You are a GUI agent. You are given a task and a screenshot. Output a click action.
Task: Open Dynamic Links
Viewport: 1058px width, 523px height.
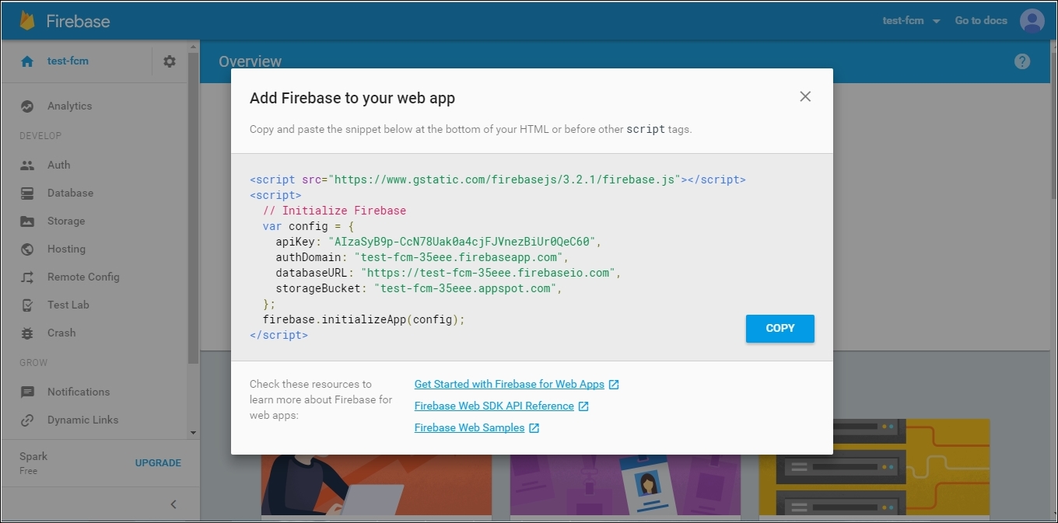(82, 420)
